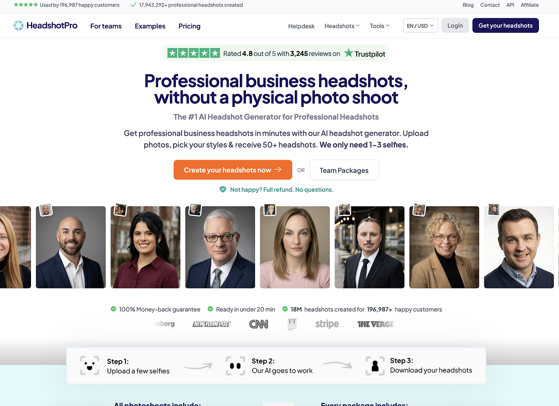Click the HeadshotPro logo icon

(18, 25)
